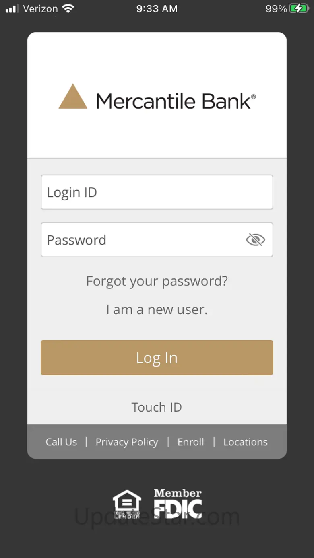Tap the Equal Housing Lender icon
Screen dimensions: 314x558
click(127, 504)
